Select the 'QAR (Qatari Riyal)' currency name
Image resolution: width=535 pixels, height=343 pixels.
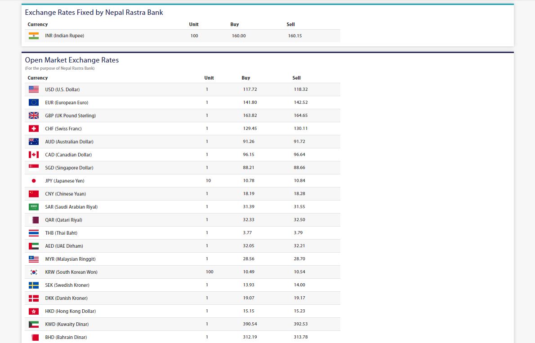pyautogui.click(x=64, y=220)
